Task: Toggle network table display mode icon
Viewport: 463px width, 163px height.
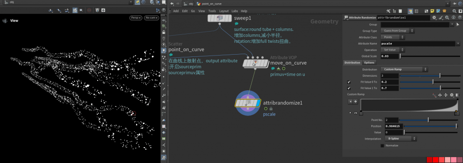Action: pos(416,11)
